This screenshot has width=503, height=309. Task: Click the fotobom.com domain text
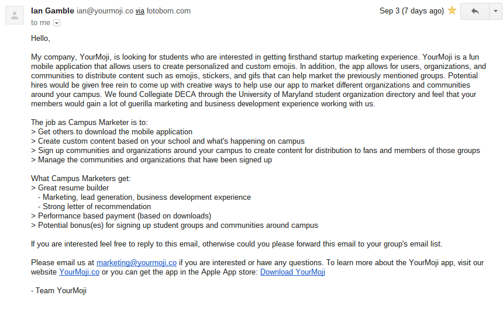point(168,11)
